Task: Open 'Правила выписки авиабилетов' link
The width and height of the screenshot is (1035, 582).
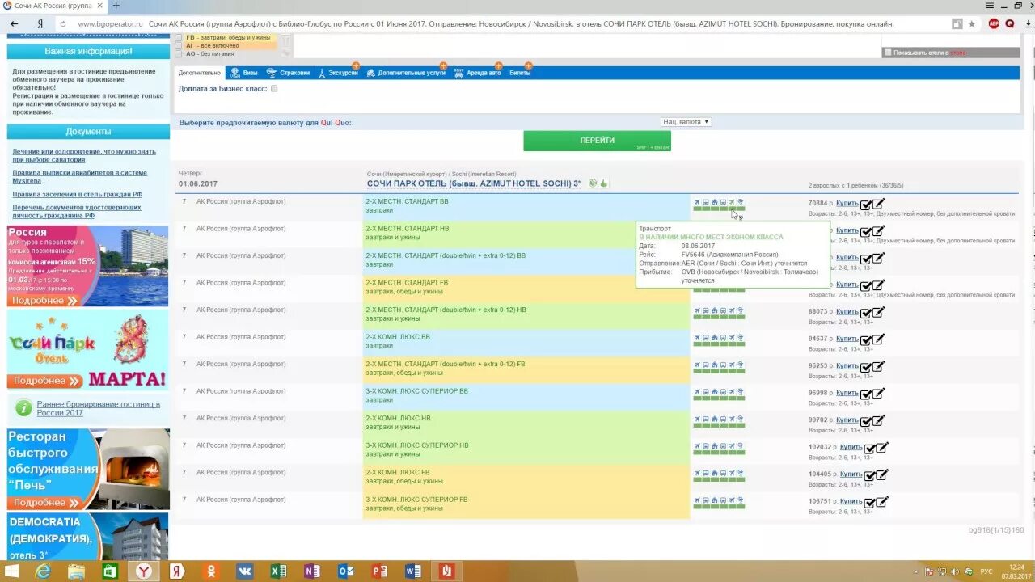Action: [x=79, y=176]
